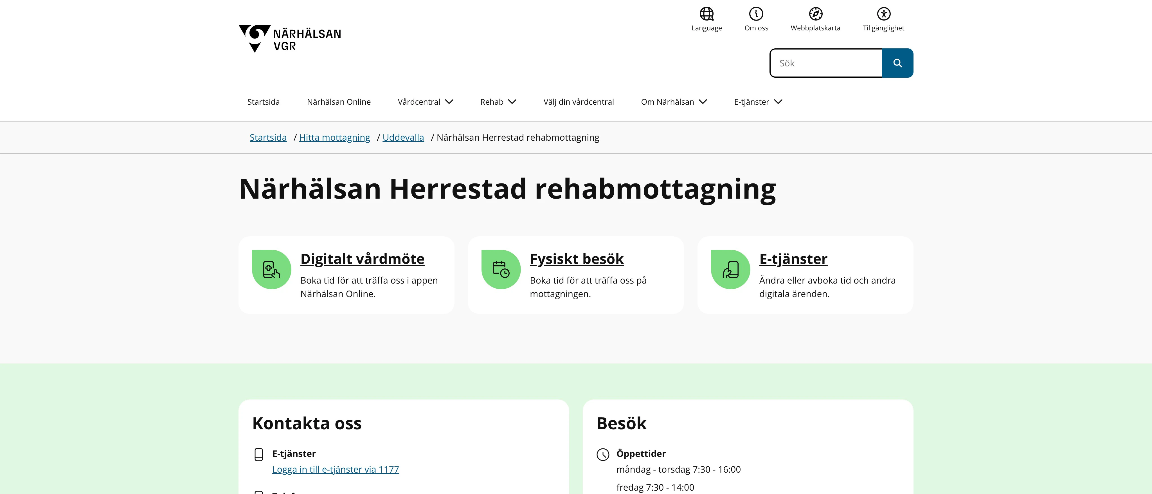The width and height of the screenshot is (1152, 494).
Task: Click the bold E-tjänster label under Kontakta oss
Action: pyautogui.click(x=294, y=454)
